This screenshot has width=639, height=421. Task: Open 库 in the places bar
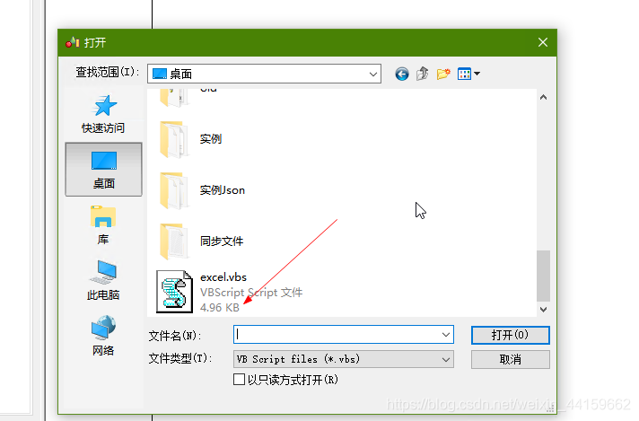(x=103, y=225)
